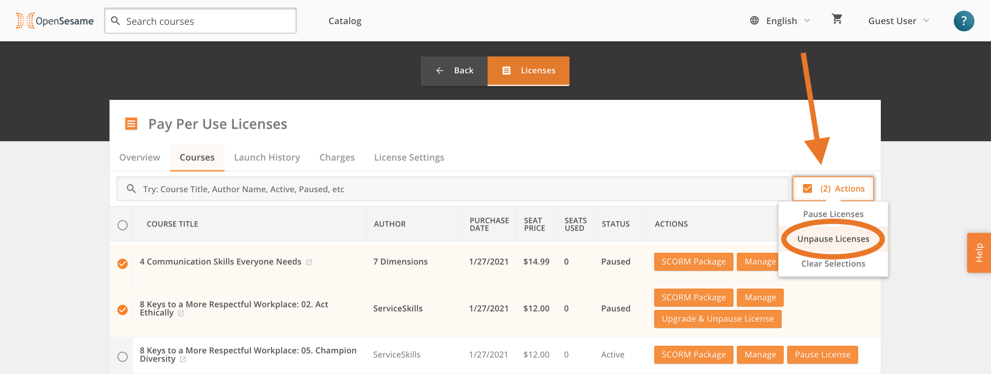Open the Charges tab

337,157
